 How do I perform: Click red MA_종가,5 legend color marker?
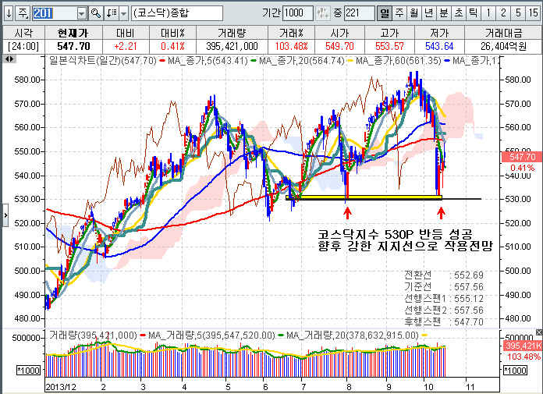[x=161, y=60]
